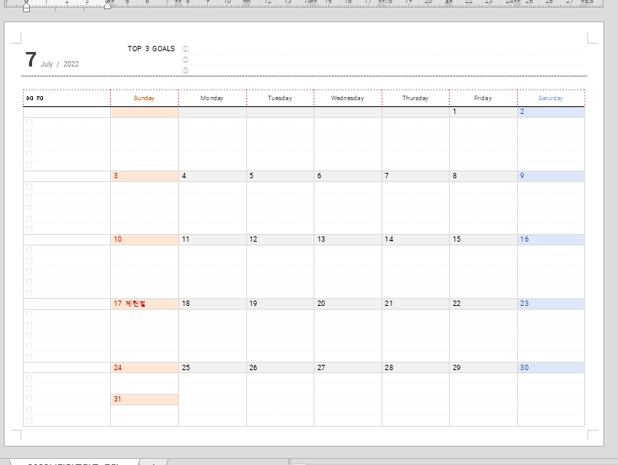The height and width of the screenshot is (465, 618).
Task: Click the Friday date 1 cell
Action: click(483, 112)
